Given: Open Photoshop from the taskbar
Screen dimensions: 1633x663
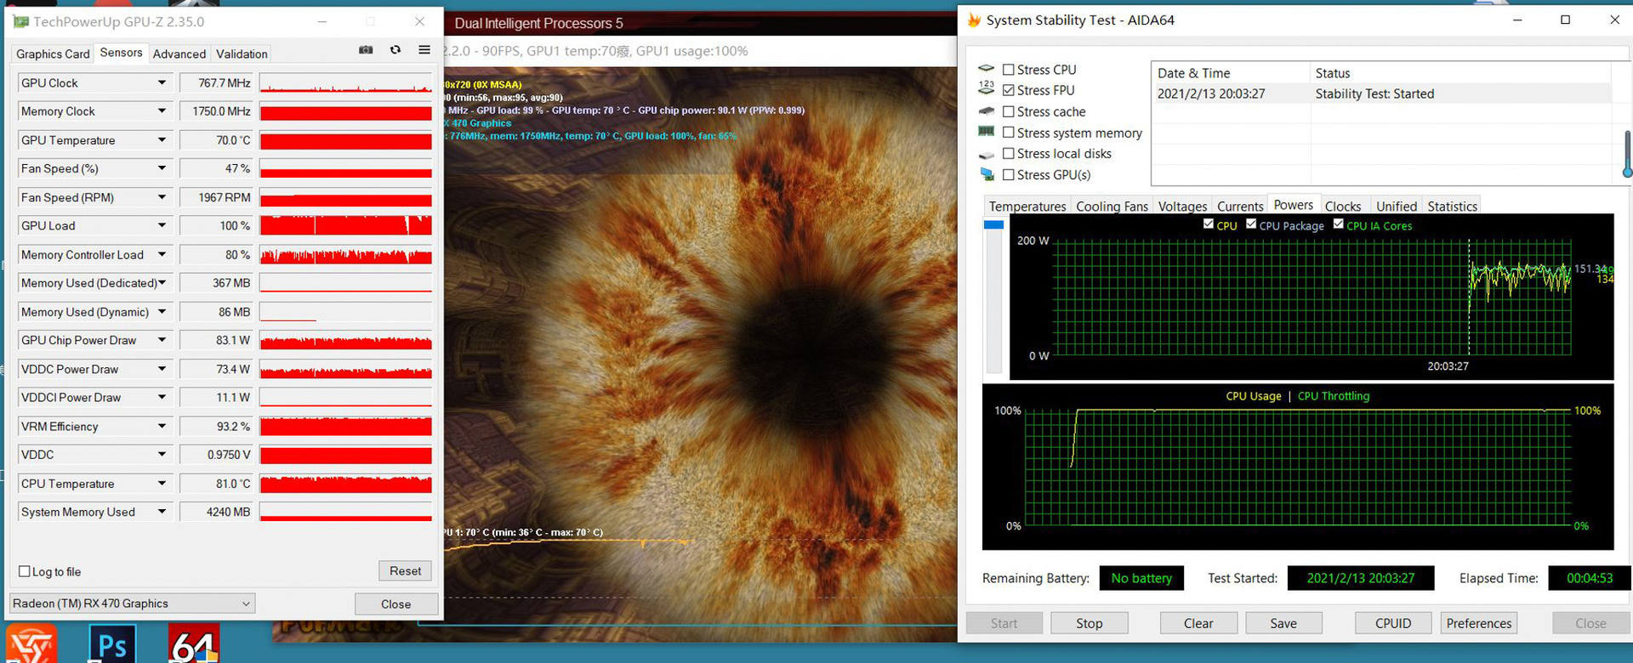Looking at the screenshot, I should coord(112,643).
